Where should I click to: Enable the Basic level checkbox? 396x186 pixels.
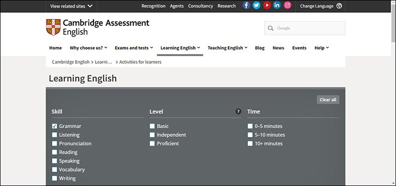(x=152, y=126)
